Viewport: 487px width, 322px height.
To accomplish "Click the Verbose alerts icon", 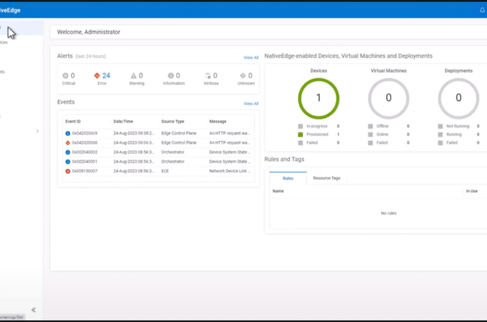I will pyautogui.click(x=208, y=76).
